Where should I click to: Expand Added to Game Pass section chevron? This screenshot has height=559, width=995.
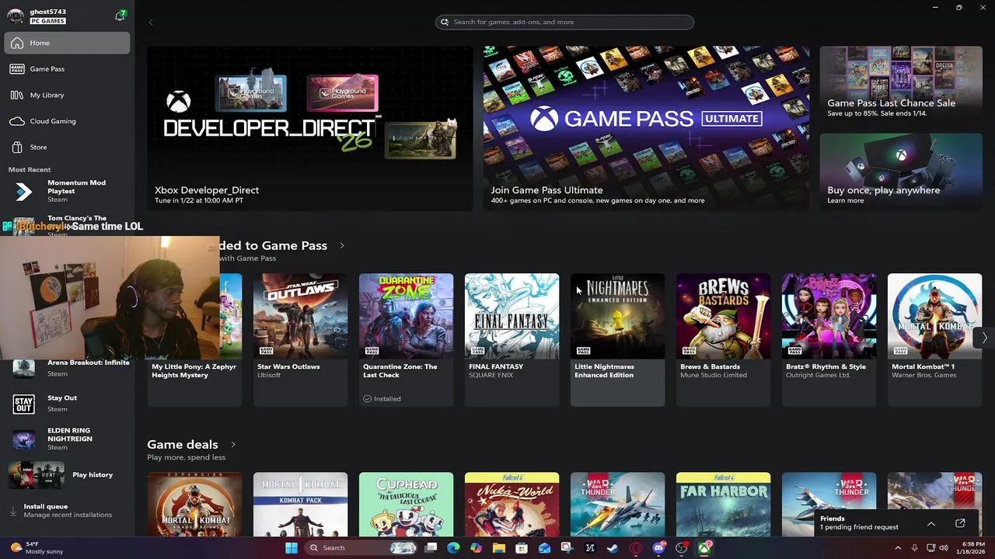pos(341,245)
